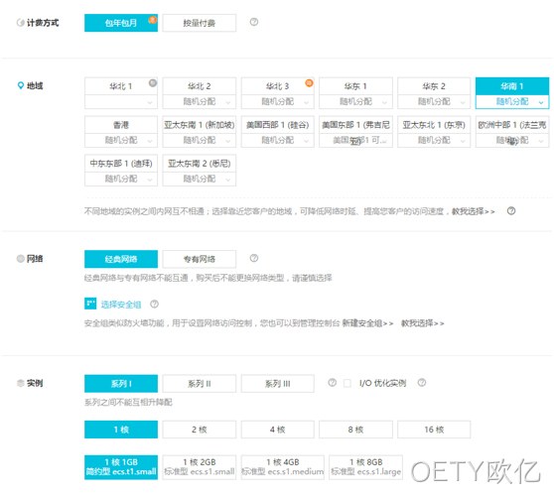
Task: Click help icon next to 选择安全组
Action: 155,304
